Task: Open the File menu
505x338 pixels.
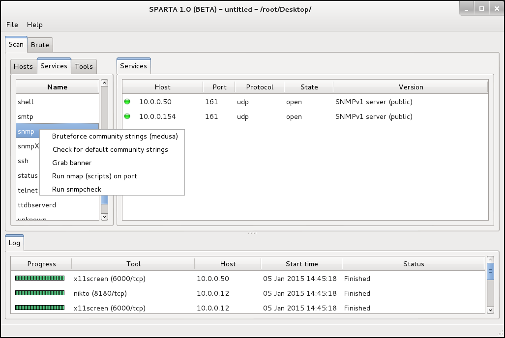Action: (x=12, y=25)
